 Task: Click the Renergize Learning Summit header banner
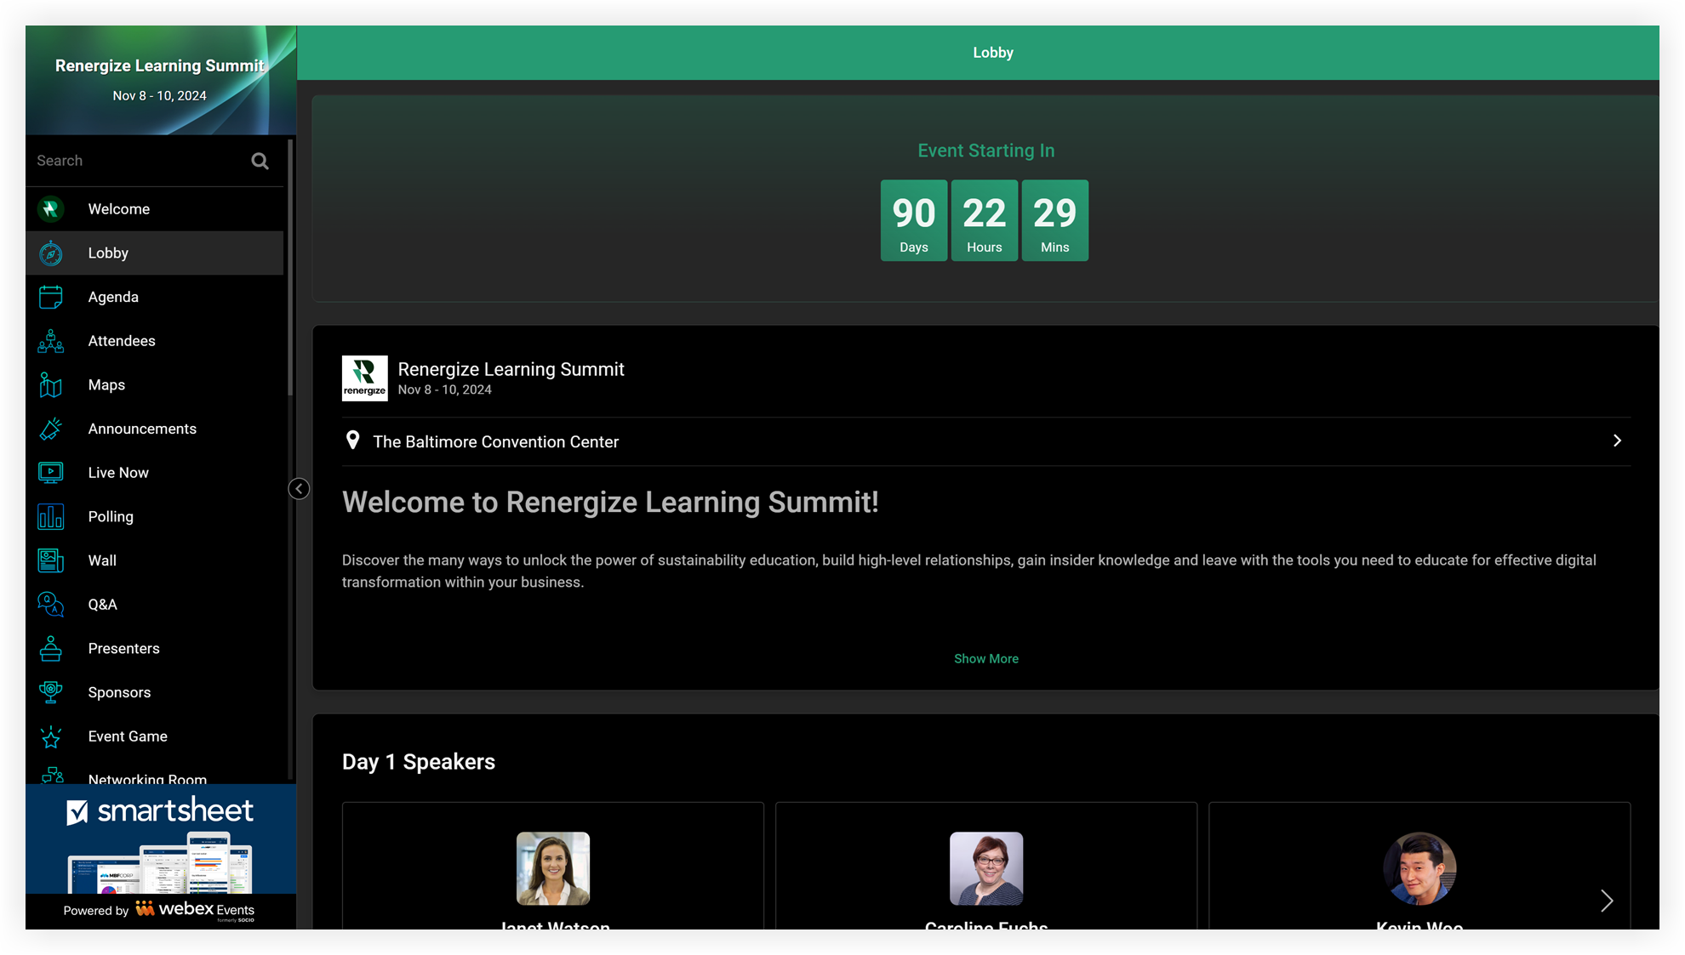point(161,80)
